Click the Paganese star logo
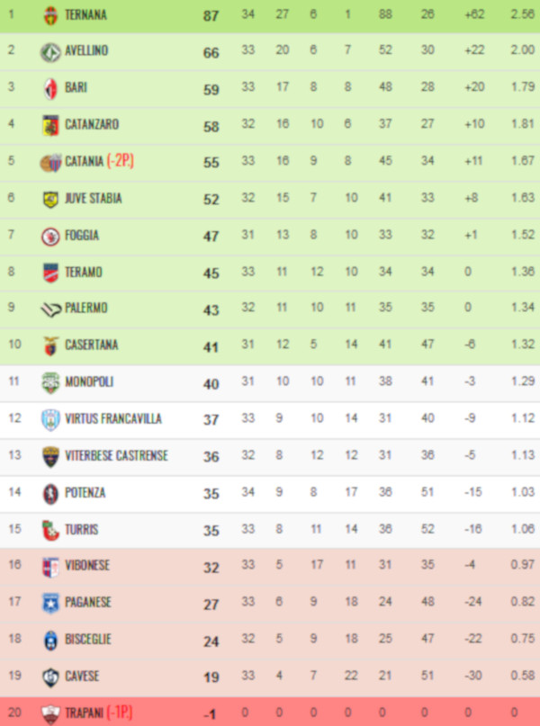540x726 pixels. click(x=50, y=603)
